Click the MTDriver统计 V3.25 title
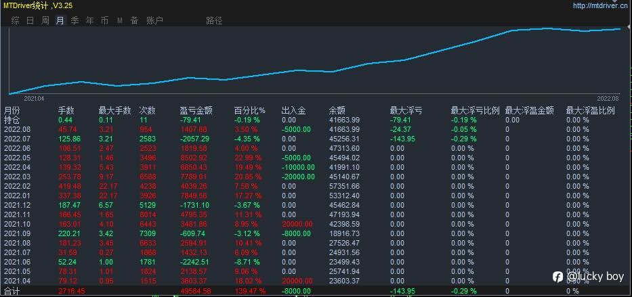The image size is (632, 297). coord(38,5)
